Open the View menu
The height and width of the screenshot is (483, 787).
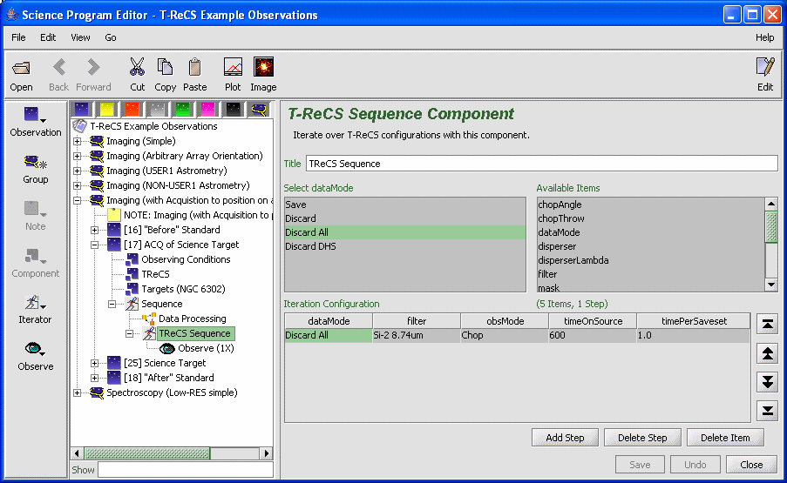tap(80, 37)
